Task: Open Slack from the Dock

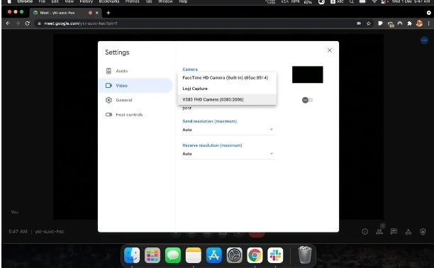Action: point(275,255)
